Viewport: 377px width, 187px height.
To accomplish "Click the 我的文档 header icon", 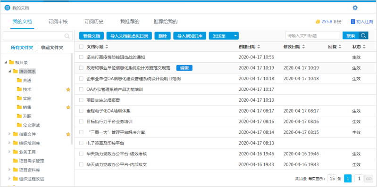I will 7,8.
